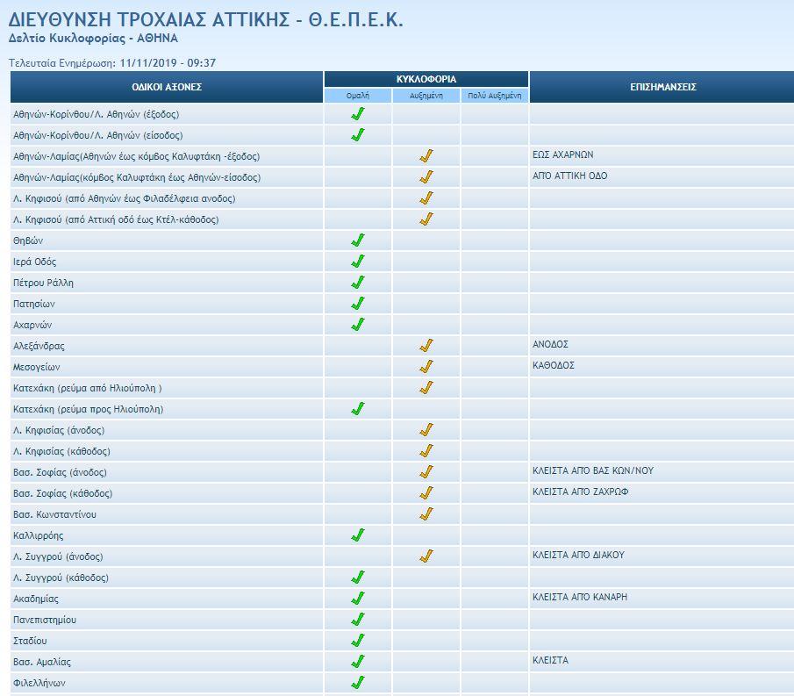Click the Πολύ Αυξημένη sub-column header

[x=495, y=95]
